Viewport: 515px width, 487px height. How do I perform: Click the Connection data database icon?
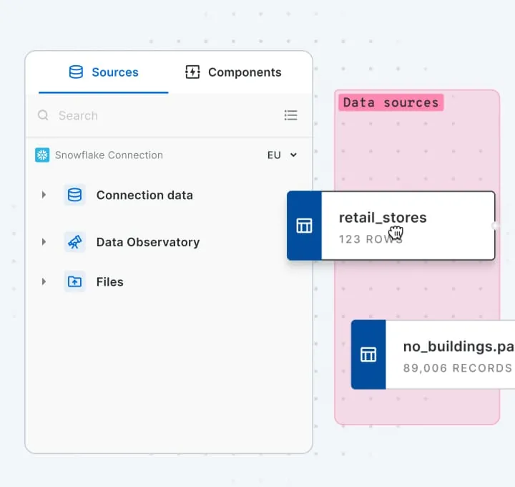click(74, 195)
